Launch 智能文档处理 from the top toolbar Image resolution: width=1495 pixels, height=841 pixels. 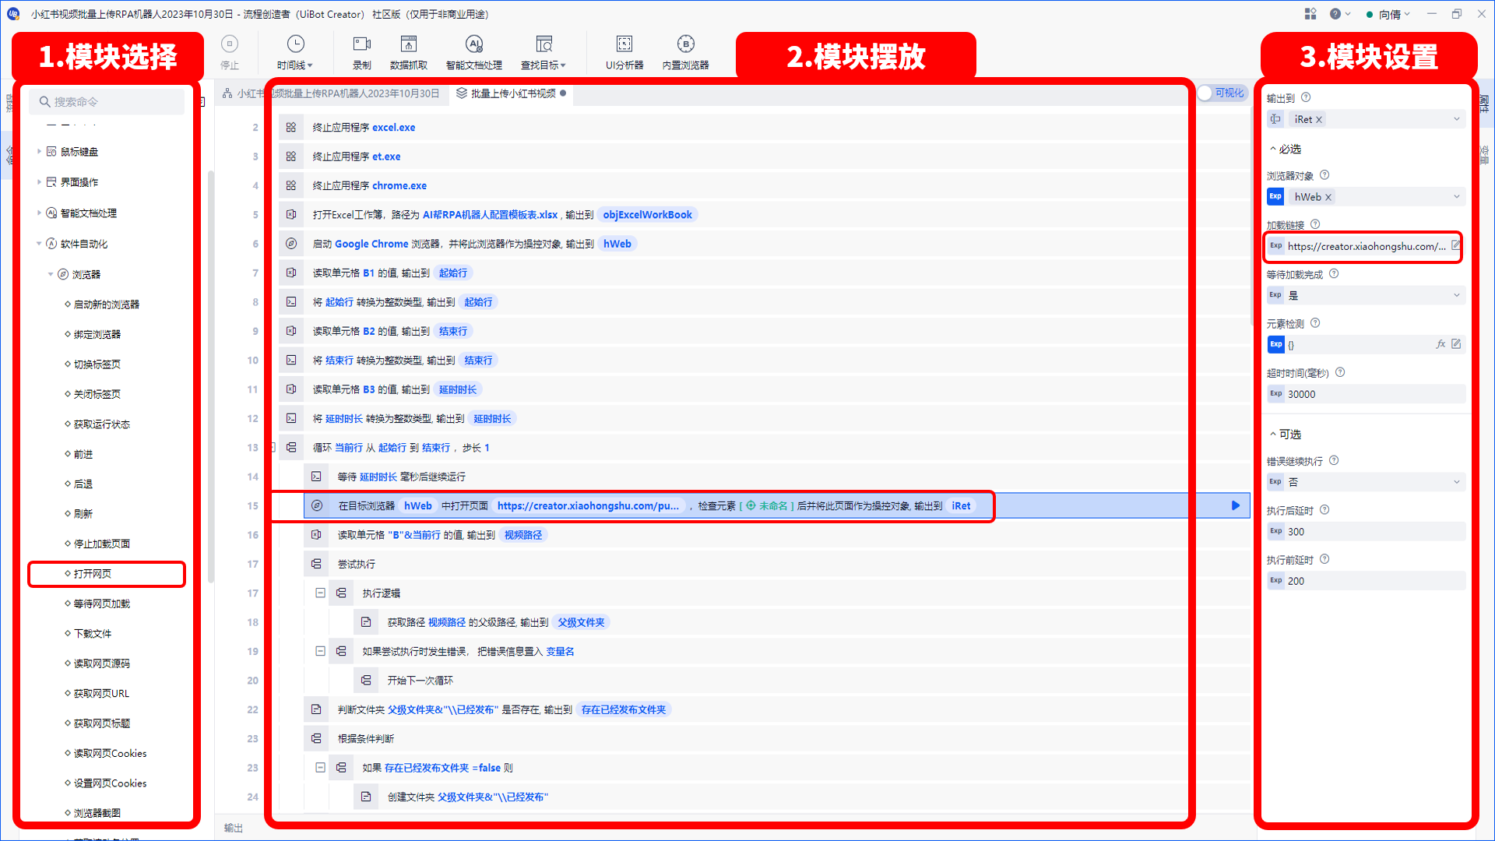(474, 52)
